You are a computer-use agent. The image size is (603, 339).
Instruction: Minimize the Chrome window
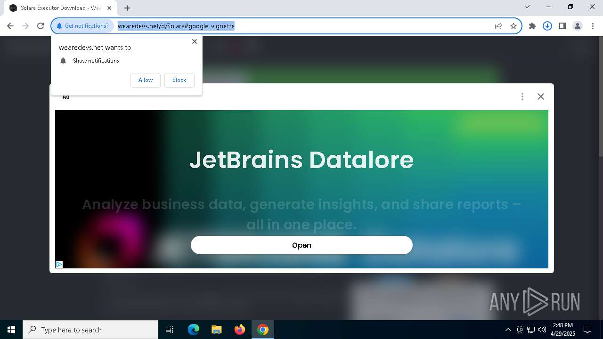pos(549,7)
